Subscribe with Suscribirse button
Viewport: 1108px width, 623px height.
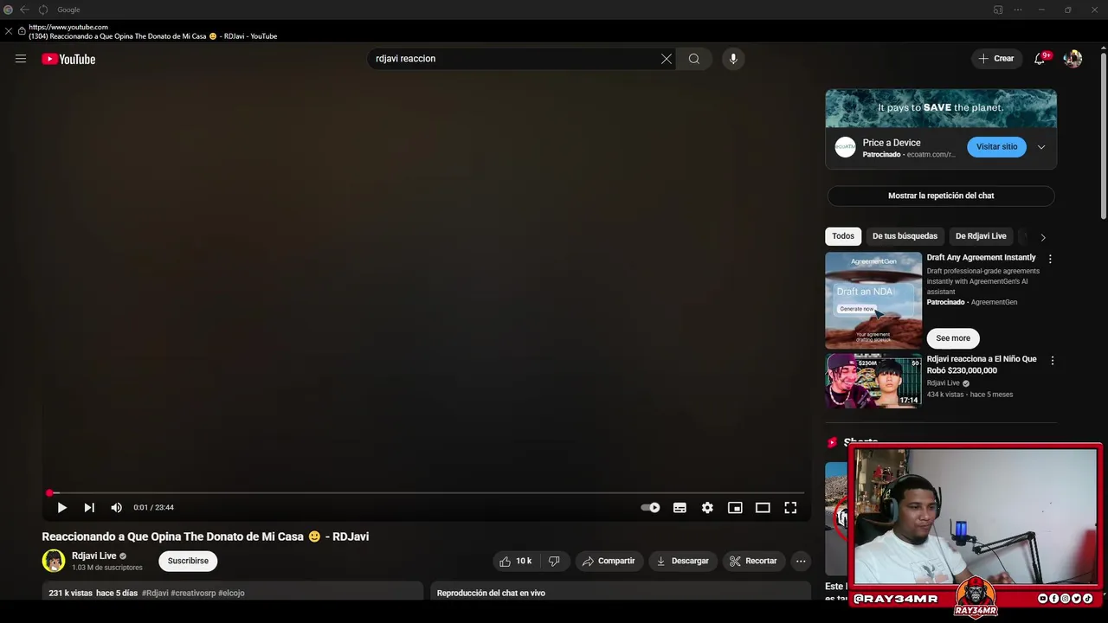(x=188, y=561)
